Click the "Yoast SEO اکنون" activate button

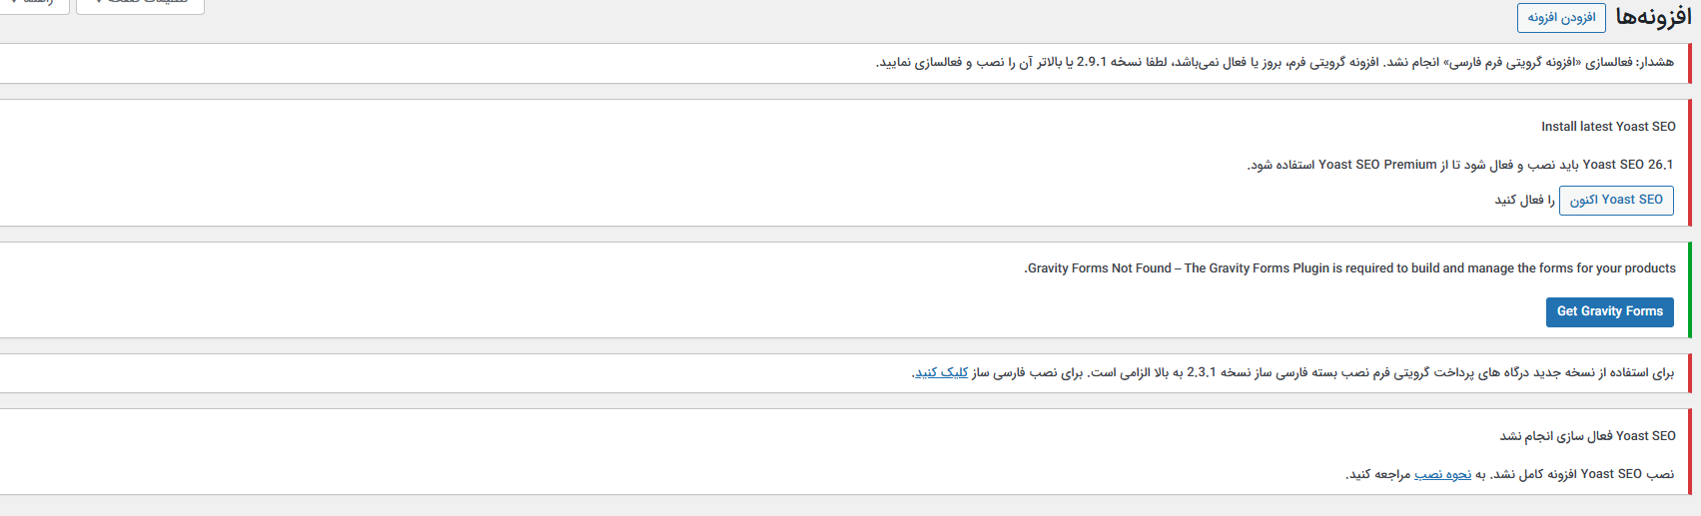click(1615, 200)
